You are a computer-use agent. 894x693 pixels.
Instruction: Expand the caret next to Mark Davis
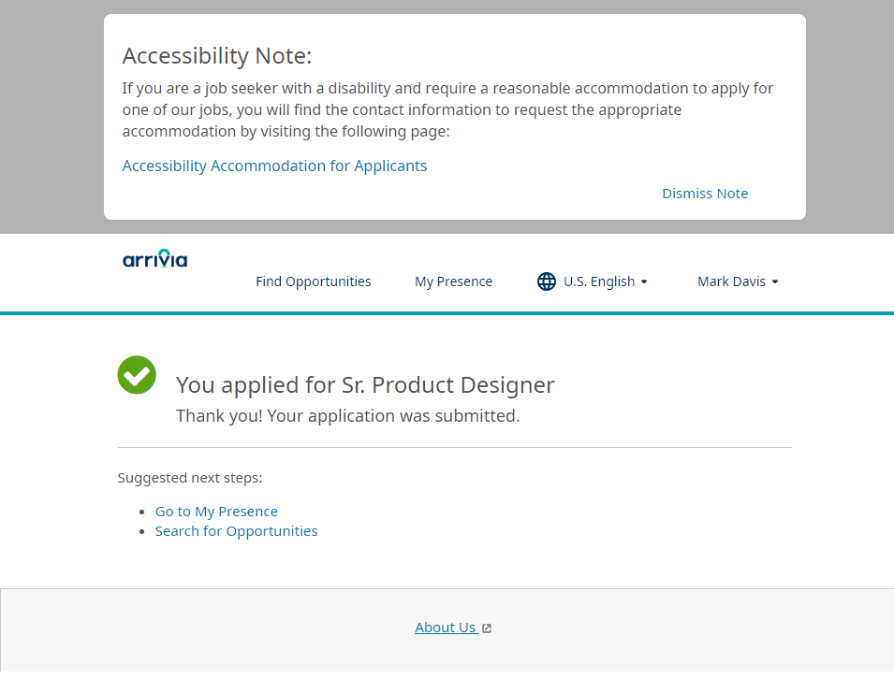775,282
